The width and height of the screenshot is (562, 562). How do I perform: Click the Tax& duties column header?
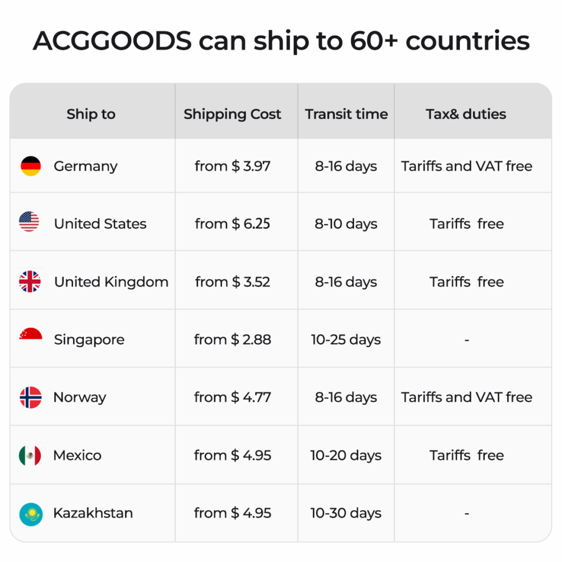click(x=466, y=114)
